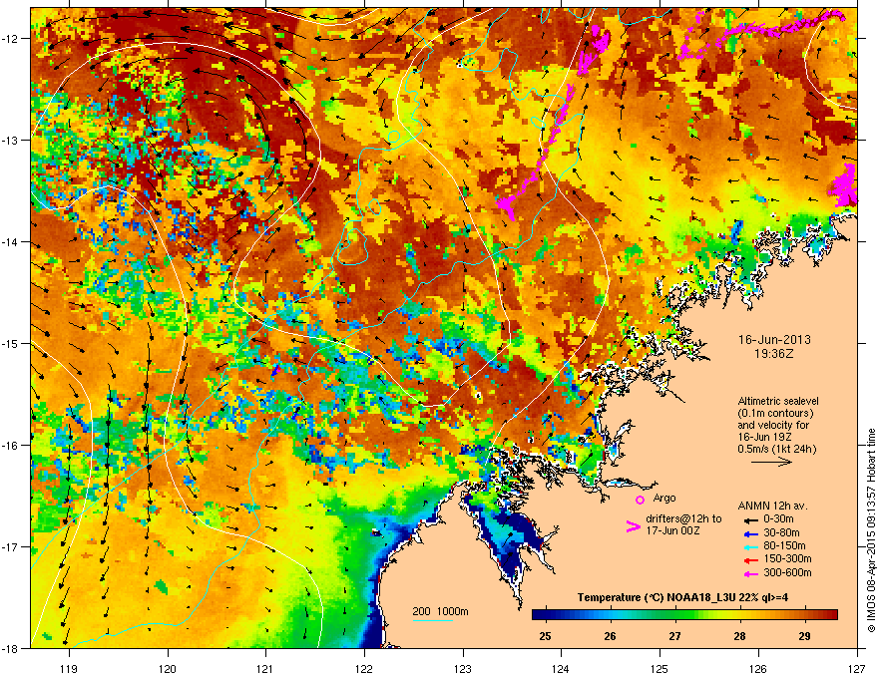Click longitude axis label 125
Viewport: 878px width, 678px height.
659,668
